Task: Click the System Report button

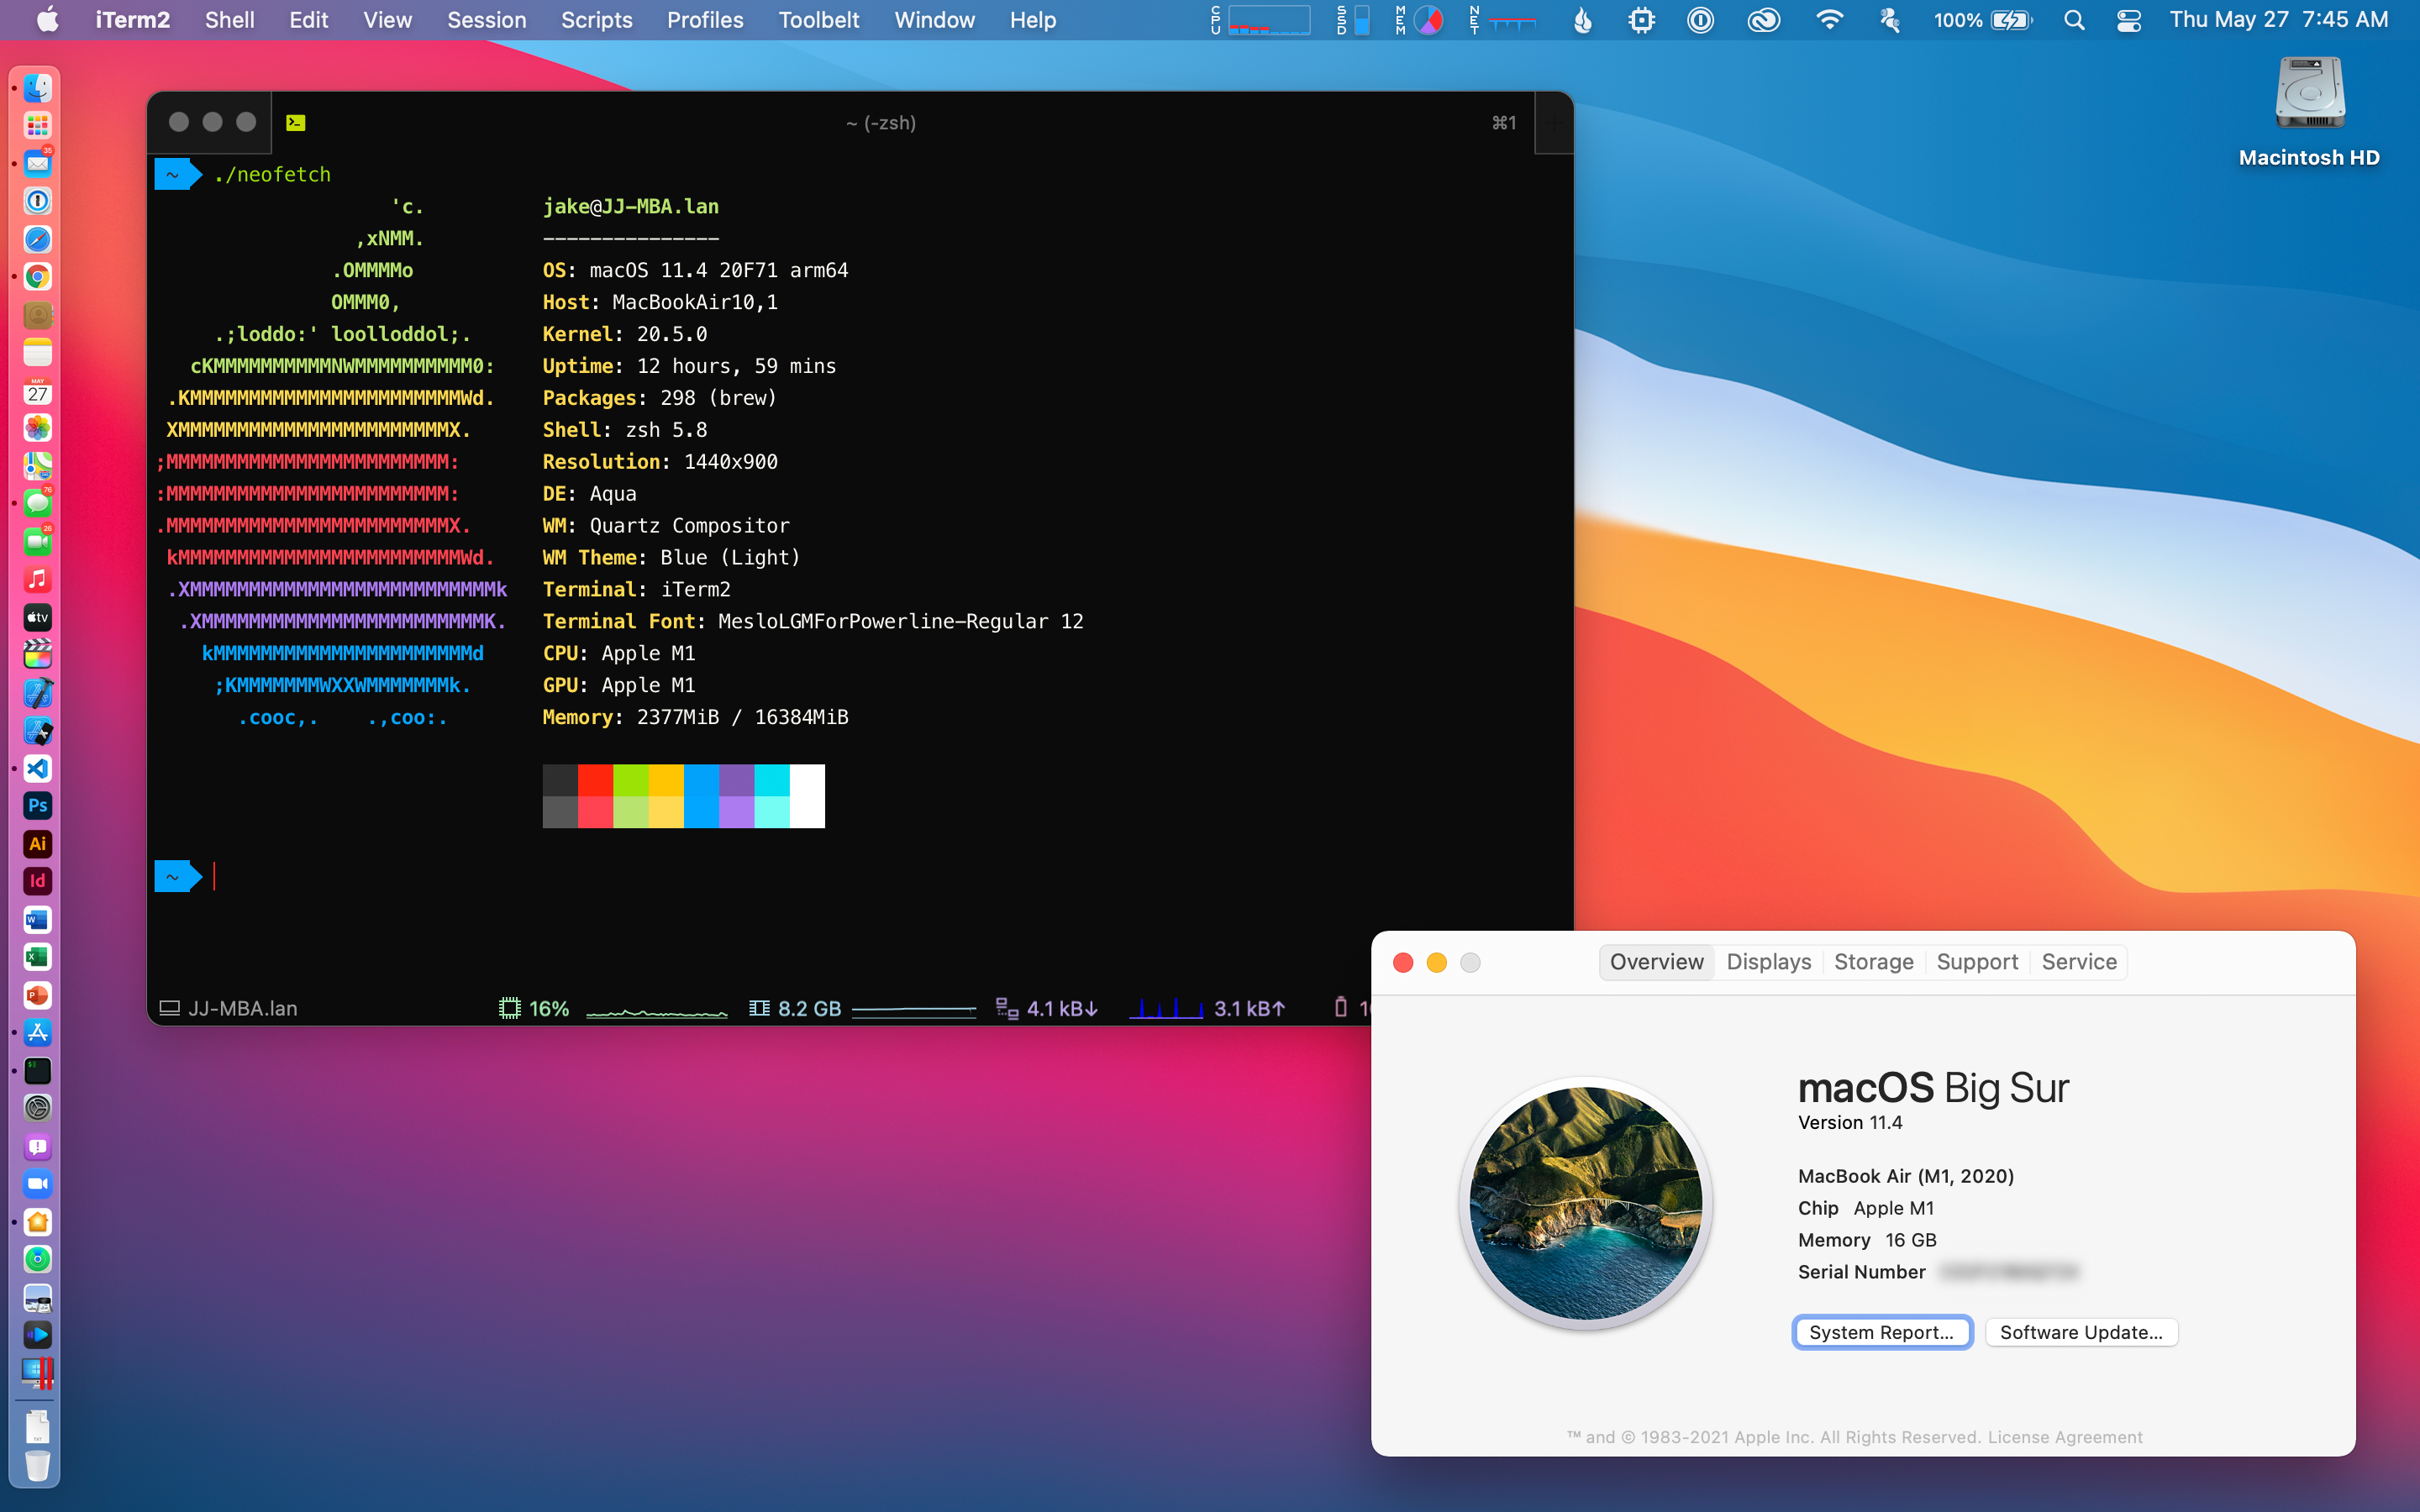Action: tap(1881, 1332)
